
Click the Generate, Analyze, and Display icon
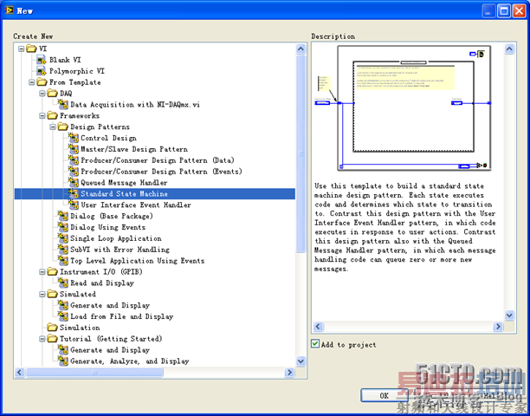coord(63,361)
